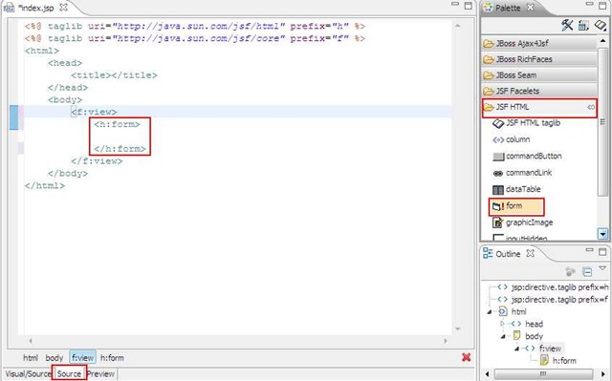The image size is (612, 381).
Task: Select the dataTable palette icon
Action: (x=498, y=190)
